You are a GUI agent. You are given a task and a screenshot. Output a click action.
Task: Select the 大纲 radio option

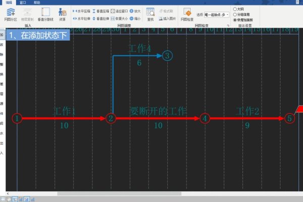coord(235,9)
